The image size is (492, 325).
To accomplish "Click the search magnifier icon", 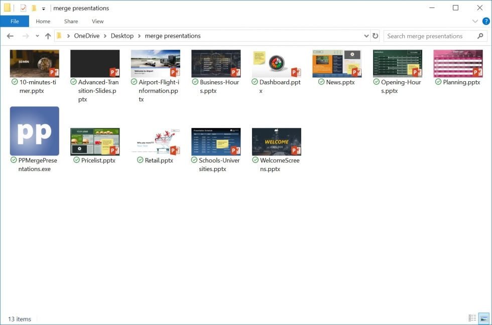I will coord(480,36).
